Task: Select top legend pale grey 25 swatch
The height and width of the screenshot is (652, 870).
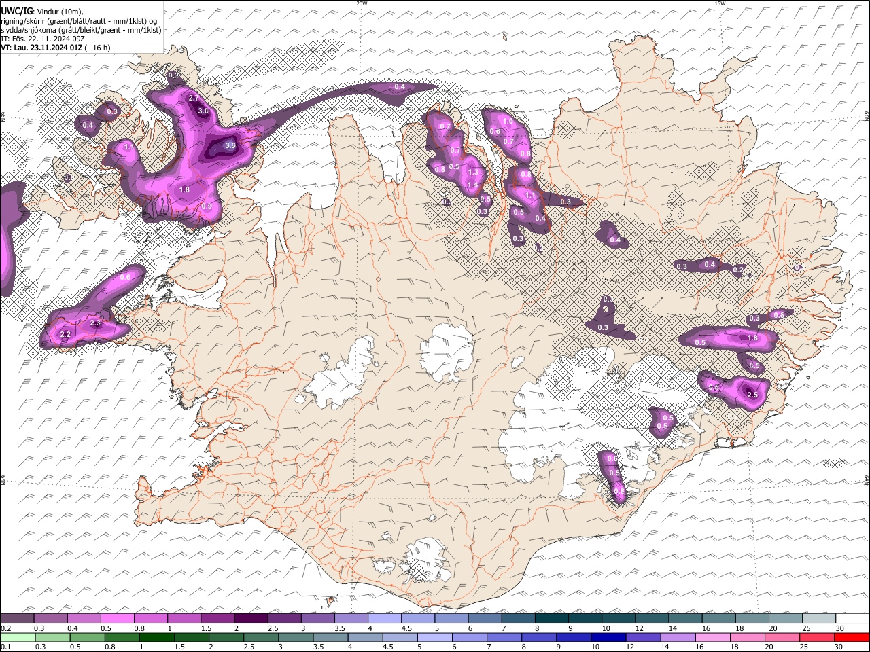Action: pos(820,619)
